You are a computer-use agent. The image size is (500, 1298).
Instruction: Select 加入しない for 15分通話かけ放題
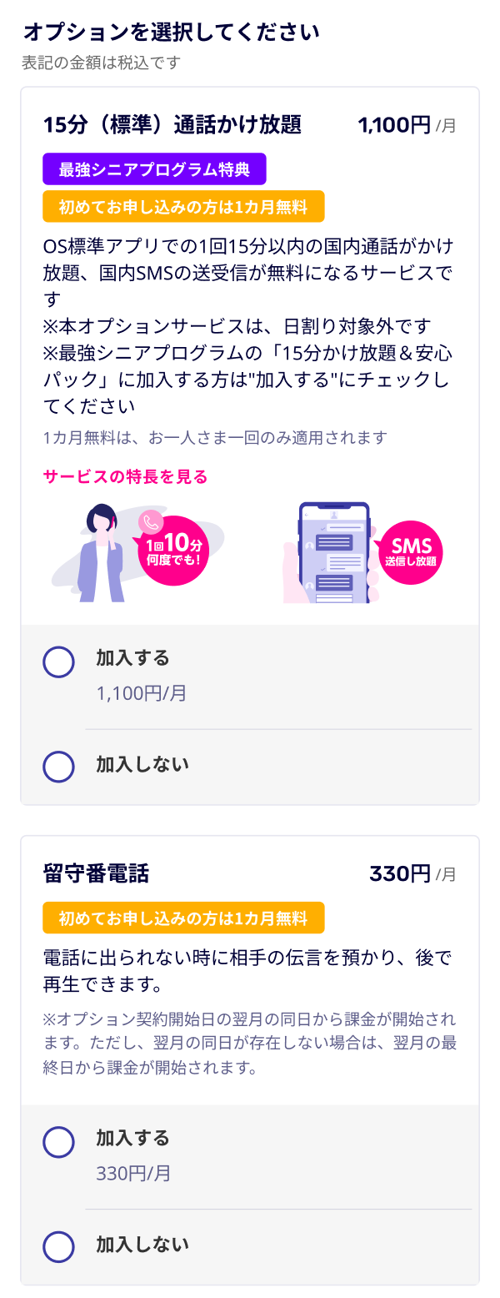59,766
